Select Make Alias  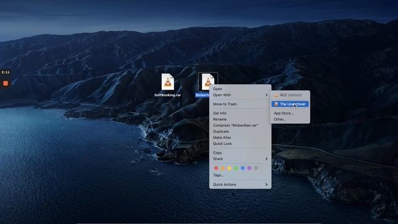click(240, 138)
